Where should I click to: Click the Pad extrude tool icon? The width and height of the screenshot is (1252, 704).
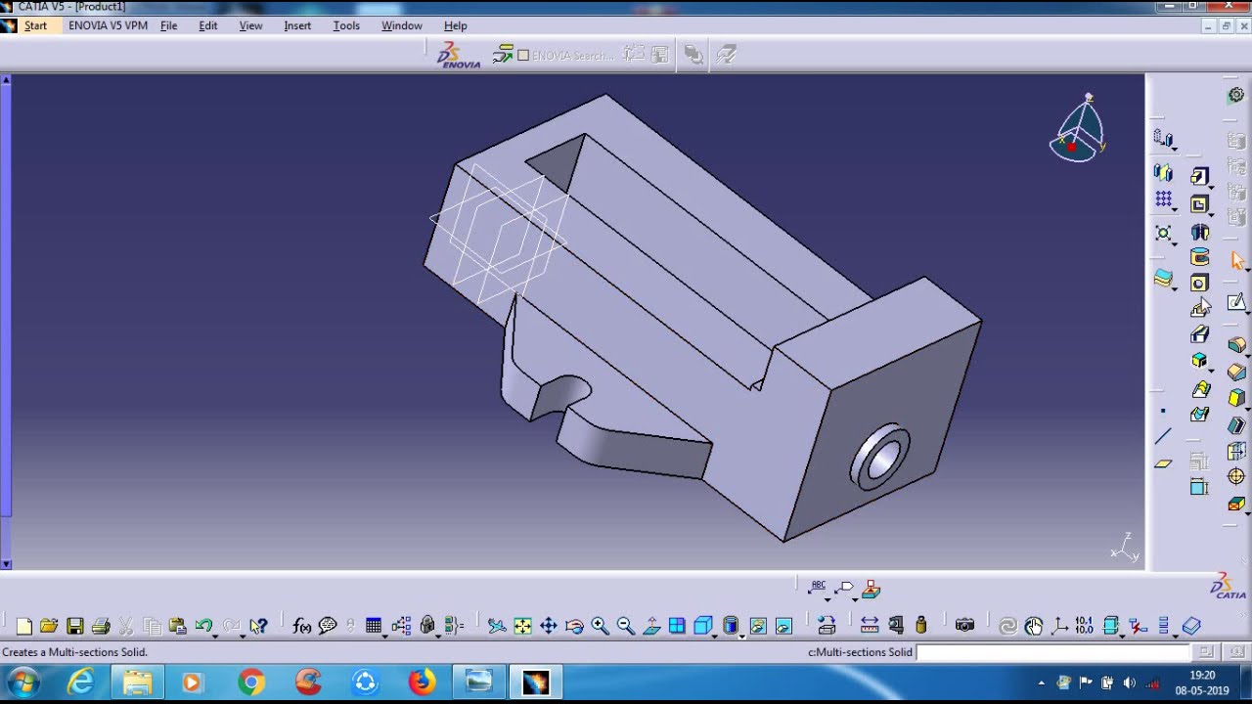1199,176
